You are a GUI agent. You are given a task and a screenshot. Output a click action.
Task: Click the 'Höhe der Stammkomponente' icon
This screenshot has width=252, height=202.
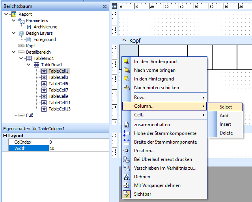pyautogui.click(x=127, y=133)
